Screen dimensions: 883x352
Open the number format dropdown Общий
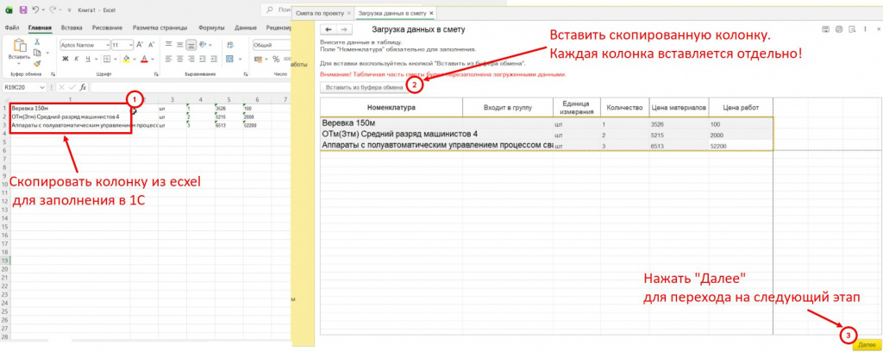(272, 45)
